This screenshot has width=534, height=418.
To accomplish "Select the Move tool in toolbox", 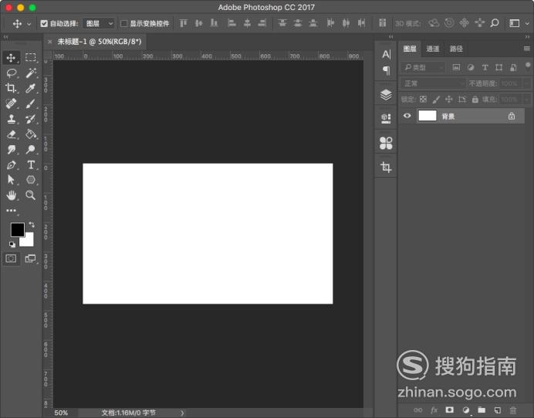I will click(x=11, y=57).
